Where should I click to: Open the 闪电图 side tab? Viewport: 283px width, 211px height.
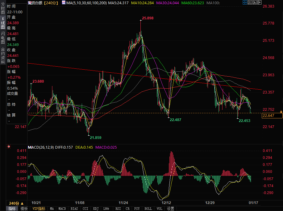point(3,38)
